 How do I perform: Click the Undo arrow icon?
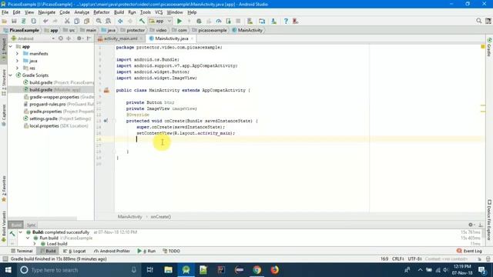coord(45,21)
